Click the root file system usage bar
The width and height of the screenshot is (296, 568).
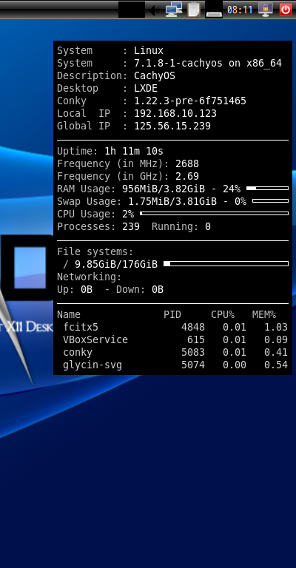point(226,264)
